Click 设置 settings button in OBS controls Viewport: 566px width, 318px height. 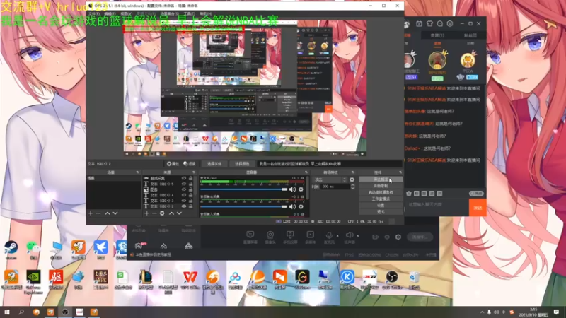381,206
